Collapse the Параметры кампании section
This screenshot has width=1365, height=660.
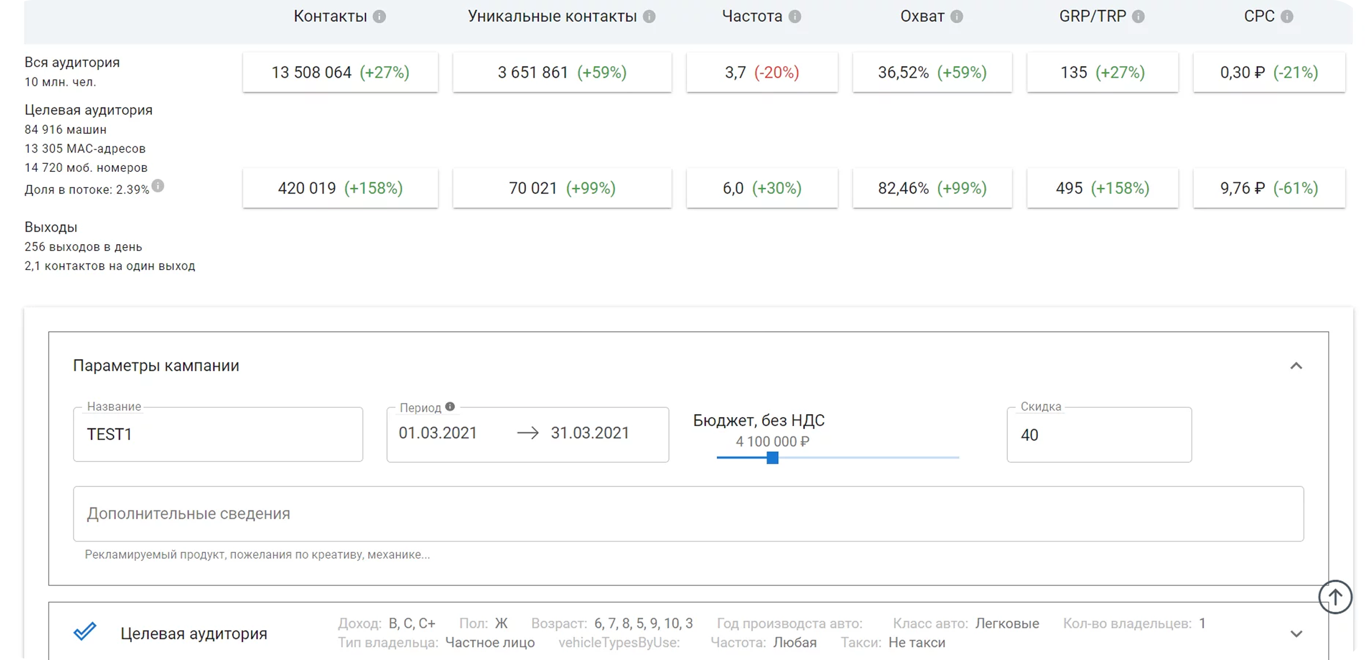point(1296,366)
